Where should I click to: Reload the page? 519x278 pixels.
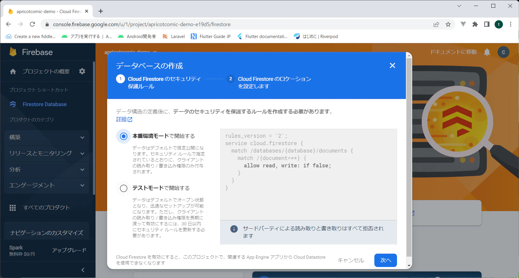tap(32, 24)
